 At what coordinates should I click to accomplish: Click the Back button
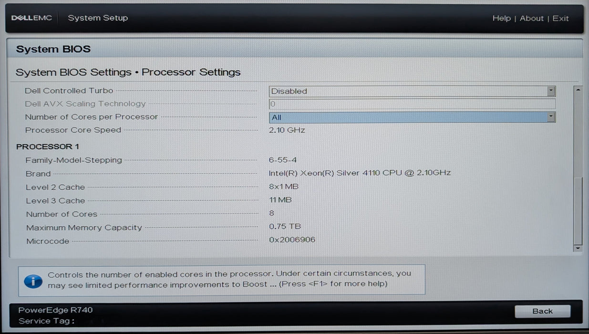pos(542,311)
